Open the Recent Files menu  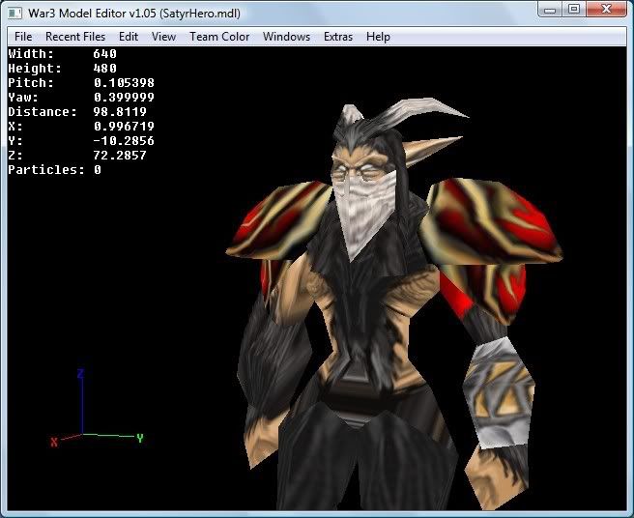[x=75, y=37]
